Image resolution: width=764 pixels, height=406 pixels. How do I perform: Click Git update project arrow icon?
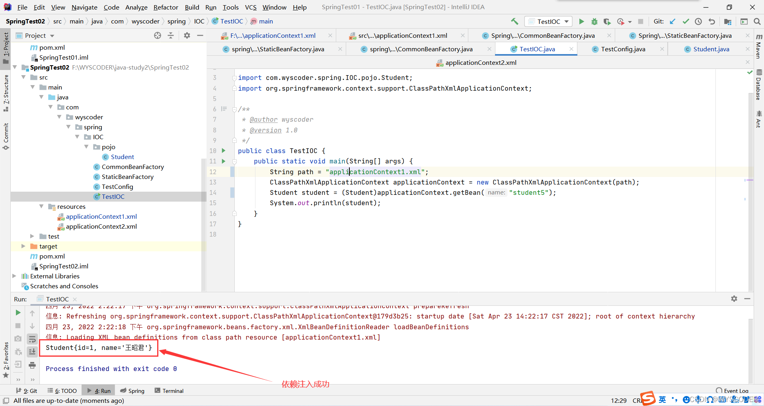click(x=672, y=21)
